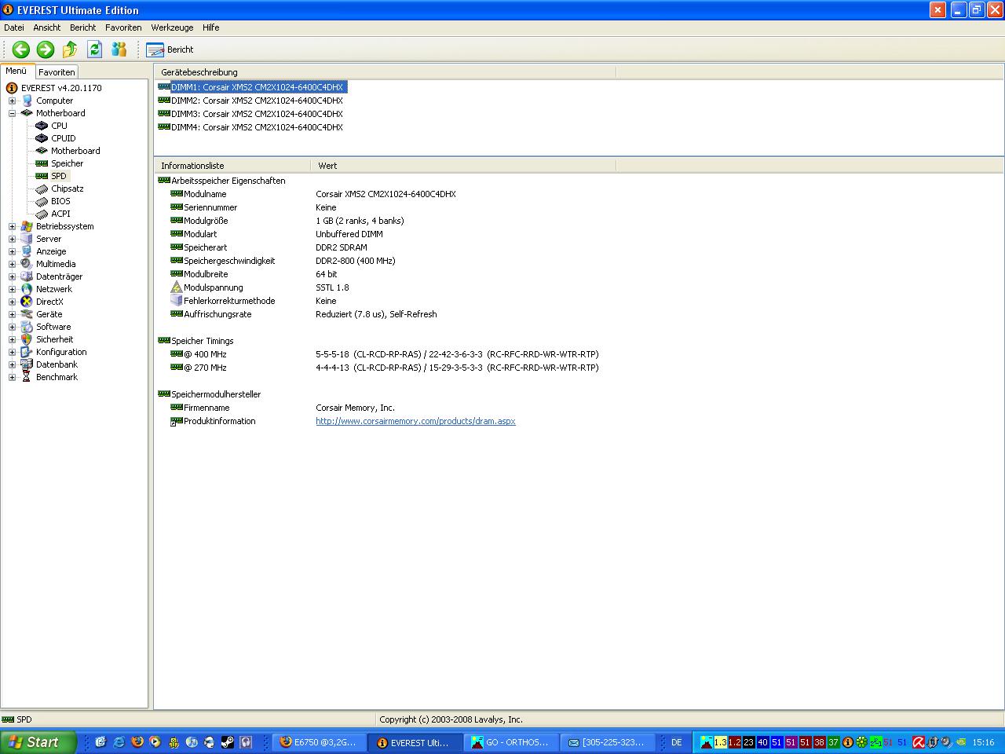
Task: Click the green Back arrow toolbar icon
Action: tap(21, 49)
